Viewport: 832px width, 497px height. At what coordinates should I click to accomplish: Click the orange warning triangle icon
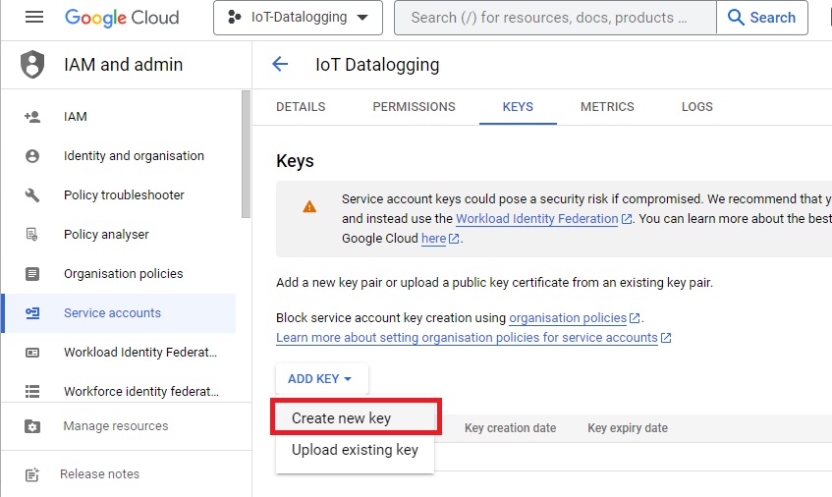309,207
